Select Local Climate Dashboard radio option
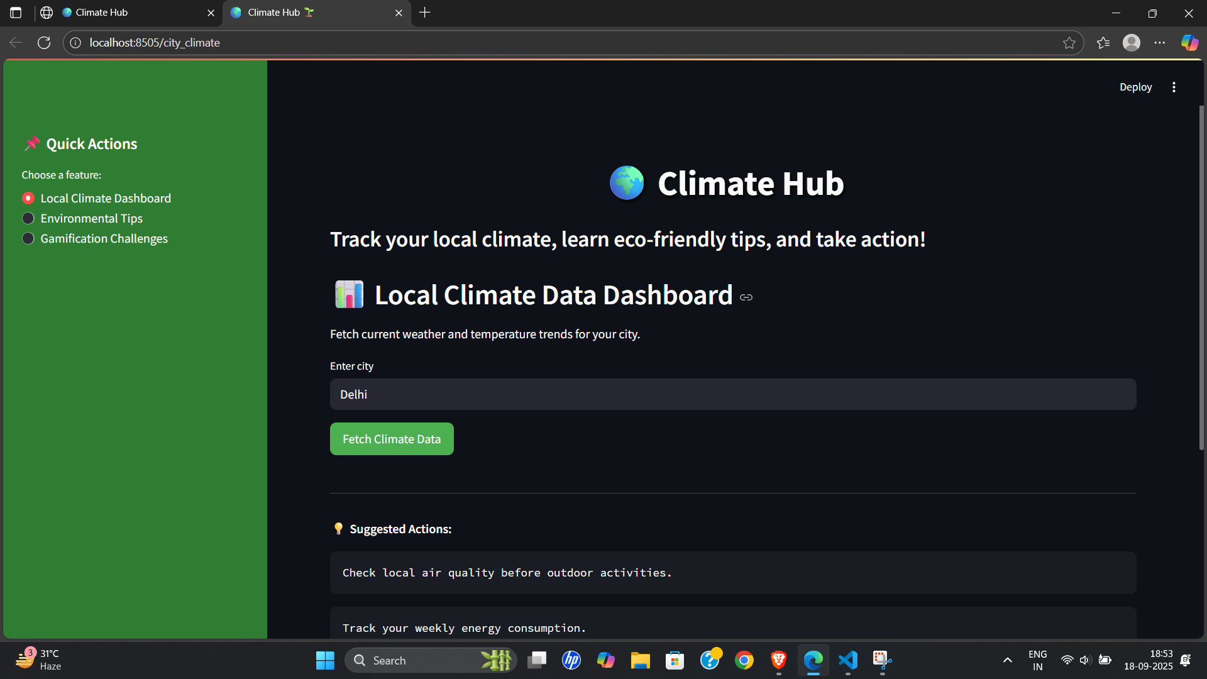1207x679 pixels. 28,199
